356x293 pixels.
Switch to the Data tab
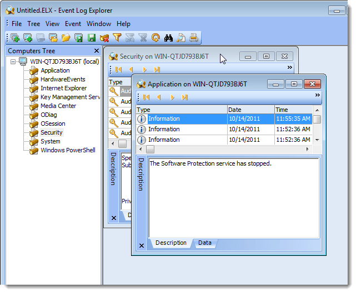click(x=204, y=243)
